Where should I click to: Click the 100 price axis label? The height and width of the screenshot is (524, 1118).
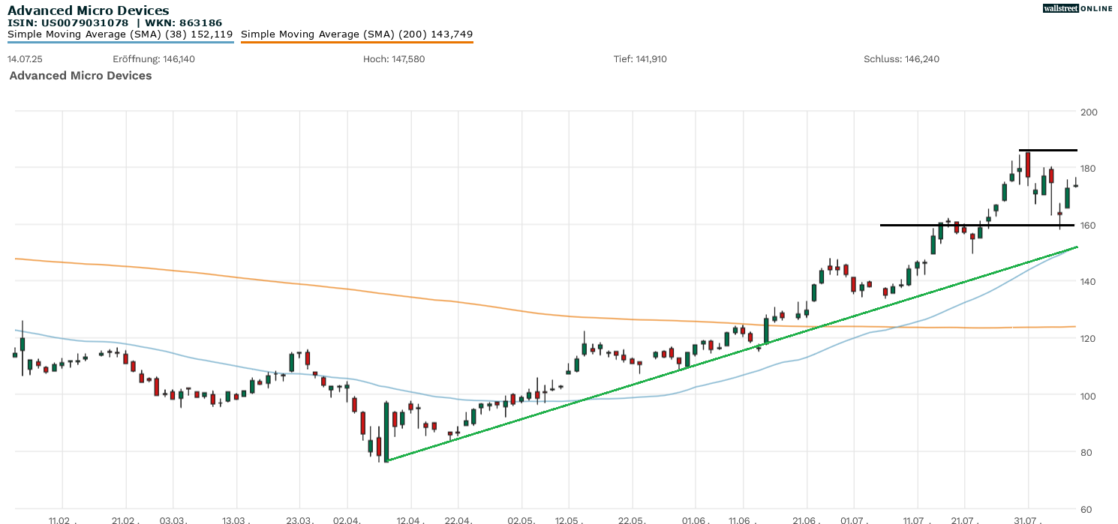pos(1089,395)
